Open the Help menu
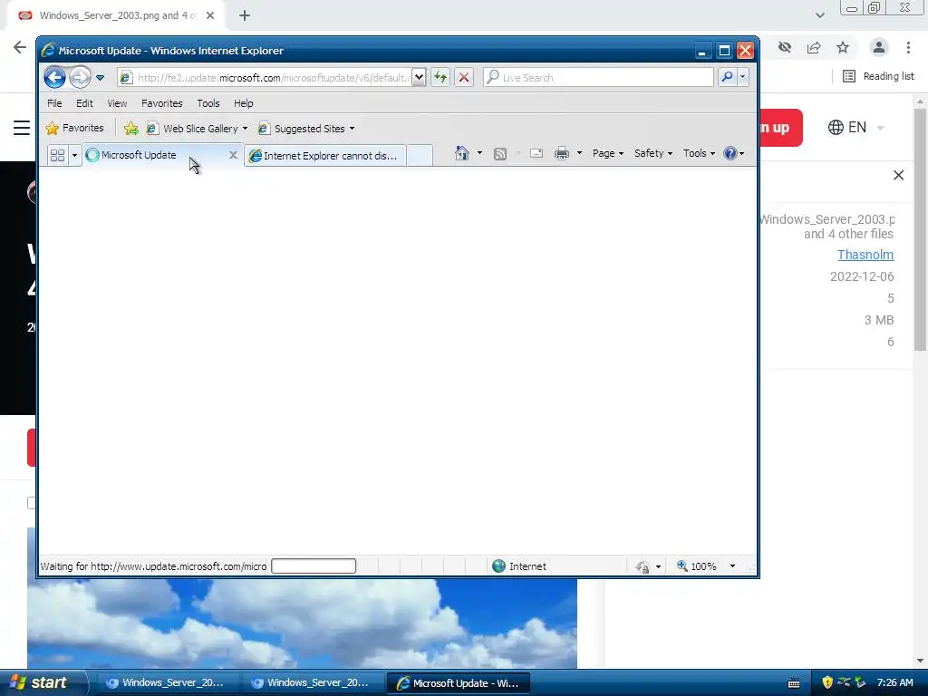This screenshot has height=696, width=928. coord(243,103)
